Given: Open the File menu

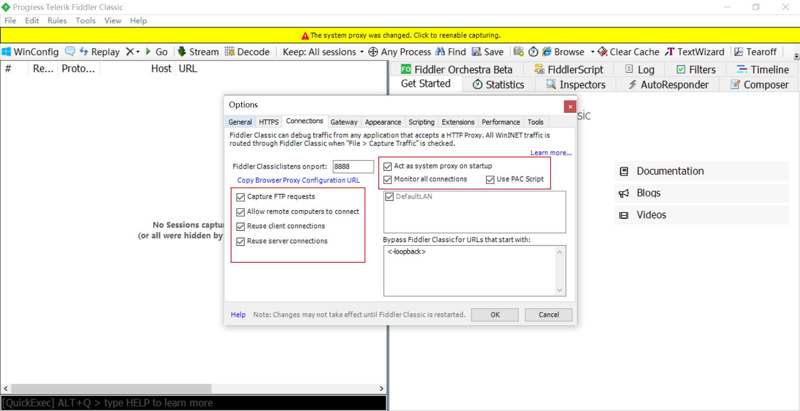Looking at the screenshot, I should [10, 20].
